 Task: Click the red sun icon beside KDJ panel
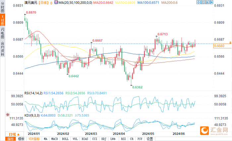(8, 115)
